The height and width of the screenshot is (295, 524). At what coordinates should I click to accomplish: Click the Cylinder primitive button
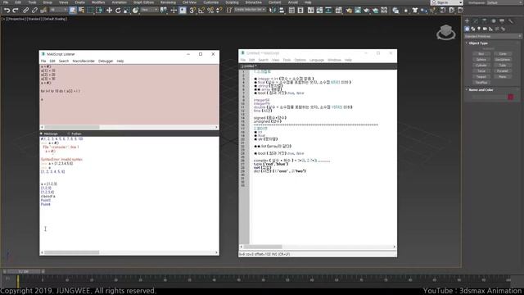(481, 66)
